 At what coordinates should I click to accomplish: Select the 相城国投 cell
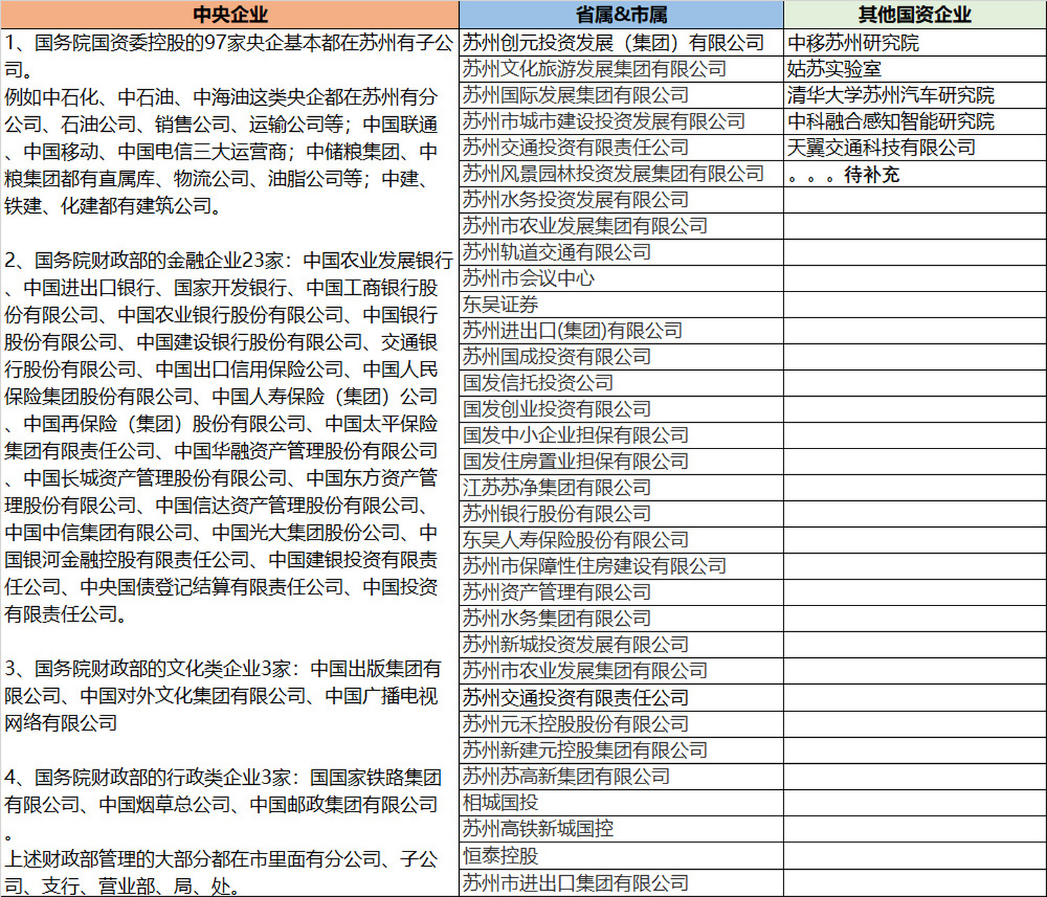[x=621, y=802]
